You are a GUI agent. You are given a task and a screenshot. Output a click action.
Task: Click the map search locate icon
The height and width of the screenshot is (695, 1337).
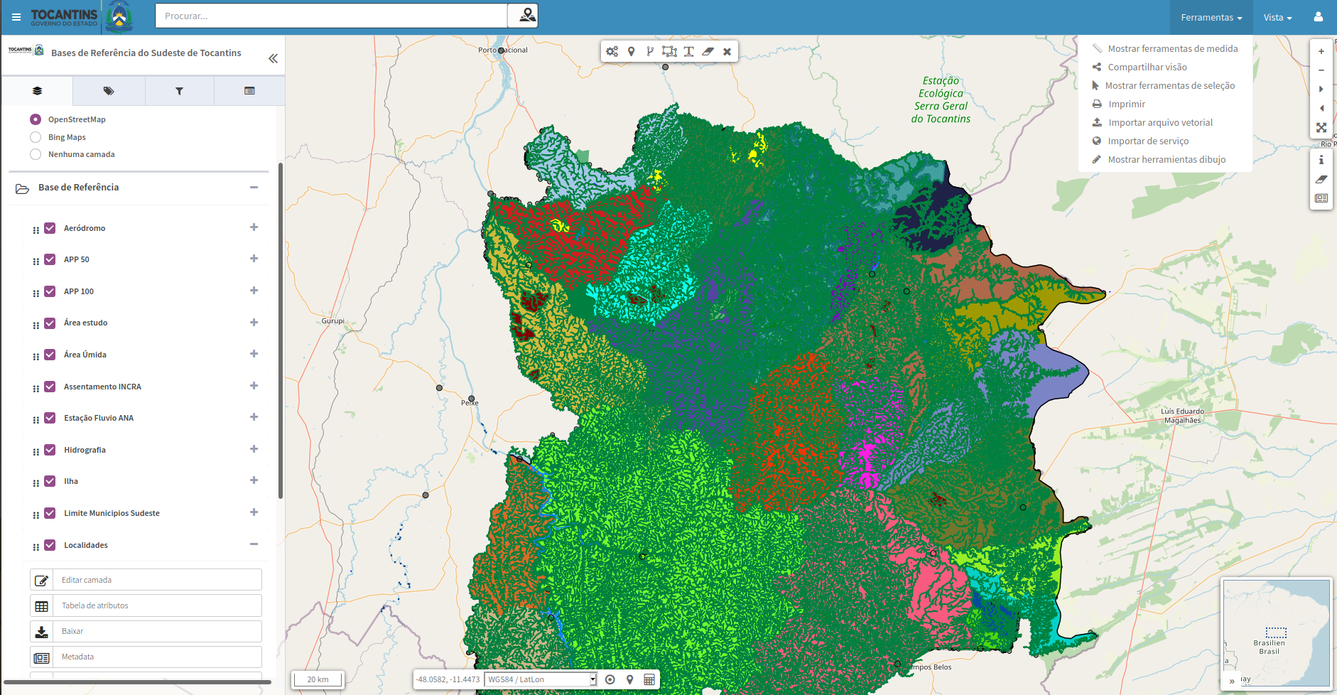coord(526,16)
